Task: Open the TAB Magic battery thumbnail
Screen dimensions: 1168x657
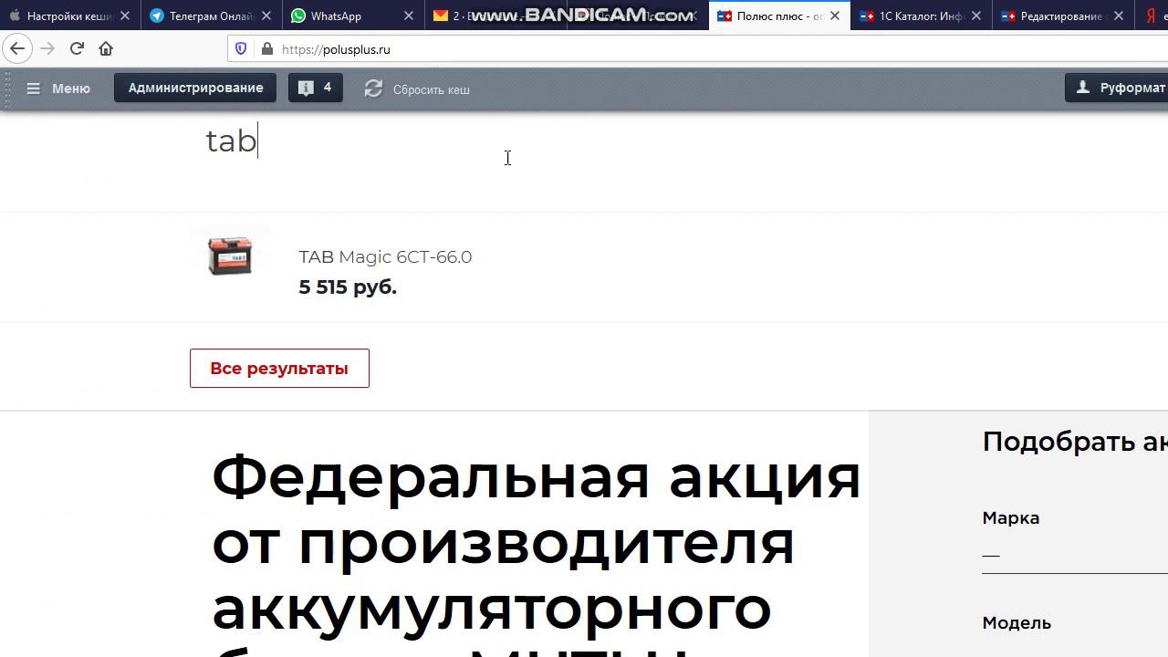Action: tap(230, 256)
